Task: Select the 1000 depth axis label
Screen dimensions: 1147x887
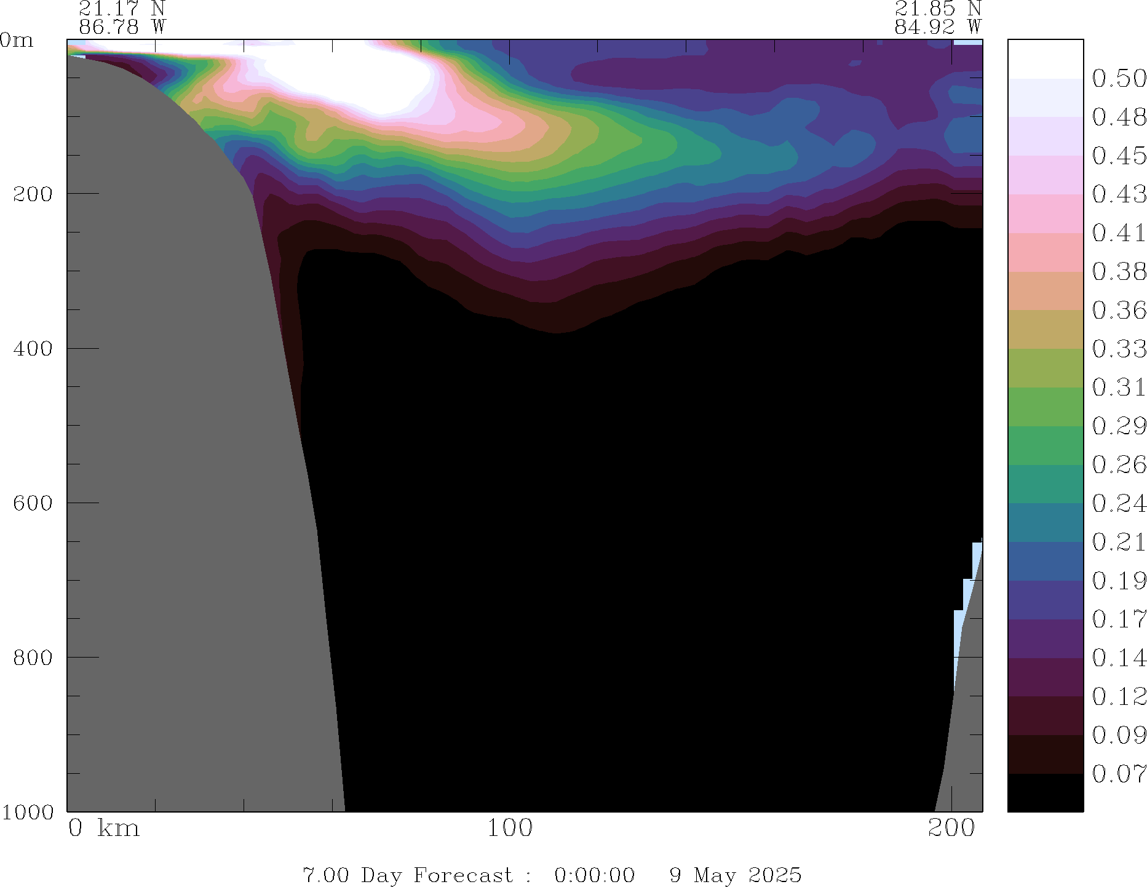Action: (27, 812)
